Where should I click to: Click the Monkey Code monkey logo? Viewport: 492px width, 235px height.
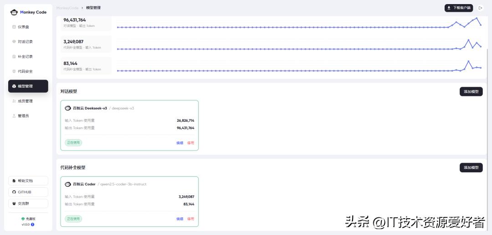pyautogui.click(x=14, y=12)
